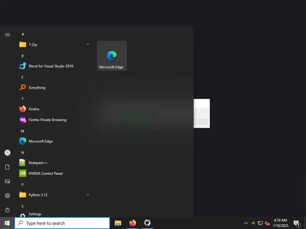Open the user account icon in Start sidebar
This screenshot has width=306, height=229.
(x=7, y=153)
